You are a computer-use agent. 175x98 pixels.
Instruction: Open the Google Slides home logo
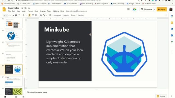pos(4,9)
